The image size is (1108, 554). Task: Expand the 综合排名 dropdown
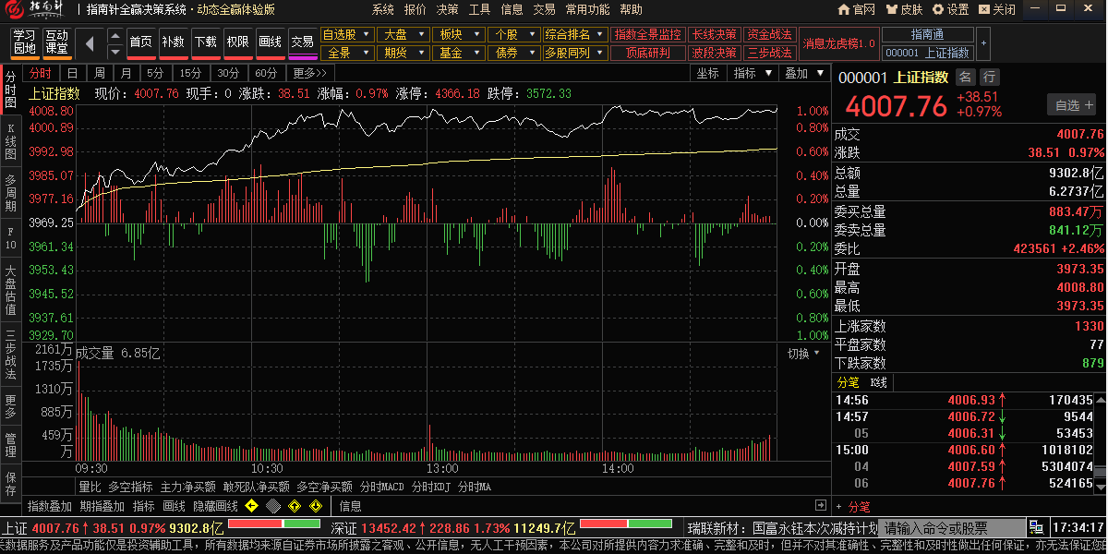pos(574,34)
